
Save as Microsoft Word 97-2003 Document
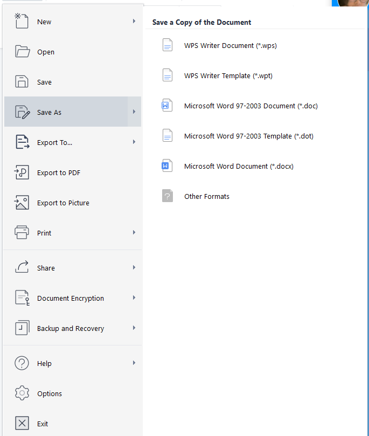coord(251,106)
